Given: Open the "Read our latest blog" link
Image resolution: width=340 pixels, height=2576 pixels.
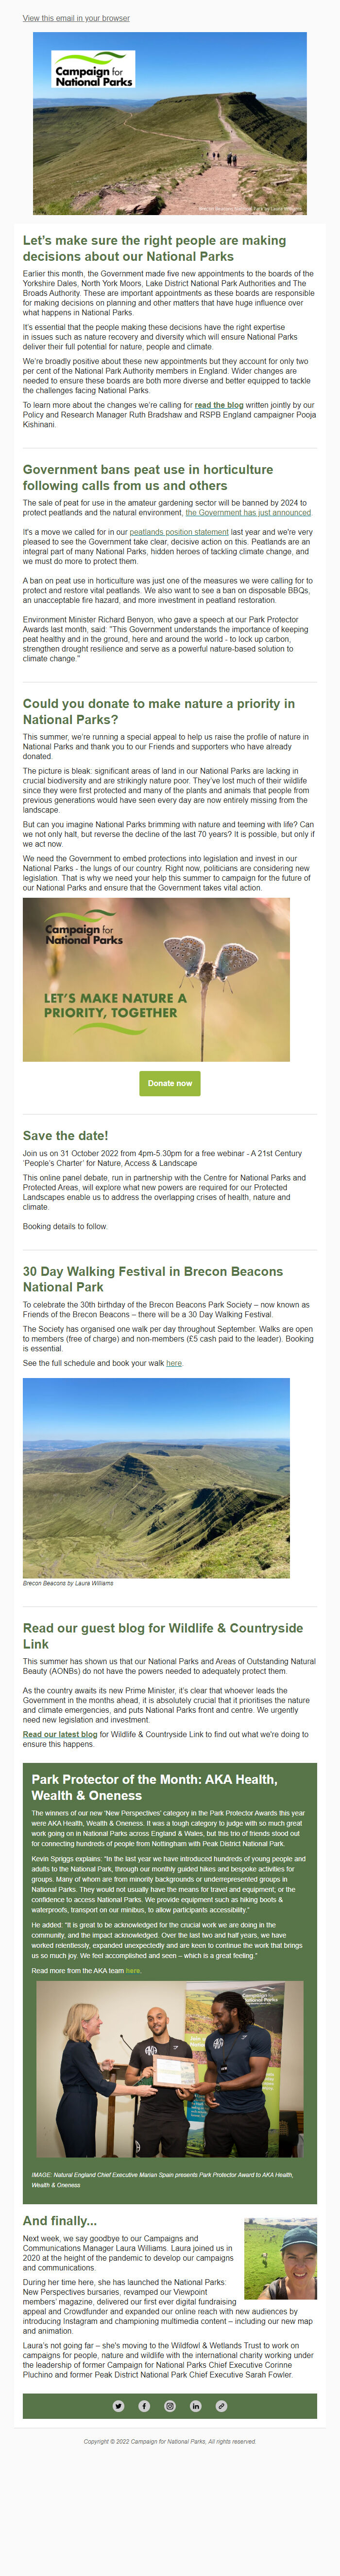Looking at the screenshot, I should (60, 1735).
